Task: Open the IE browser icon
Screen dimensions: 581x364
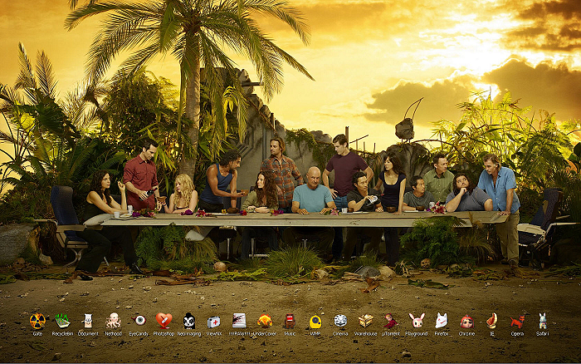Action: coord(492,320)
